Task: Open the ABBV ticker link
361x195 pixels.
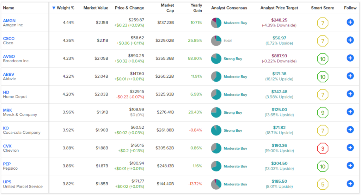Action: (8, 74)
